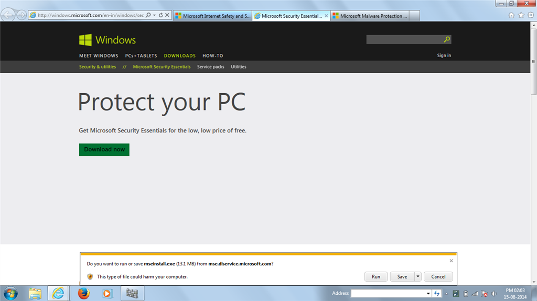
Task: Stop loading with address bar X icon
Action: 167,15
